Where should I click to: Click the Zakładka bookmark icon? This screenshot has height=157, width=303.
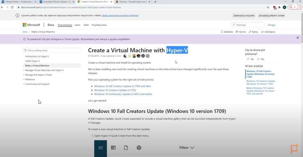[222, 32]
